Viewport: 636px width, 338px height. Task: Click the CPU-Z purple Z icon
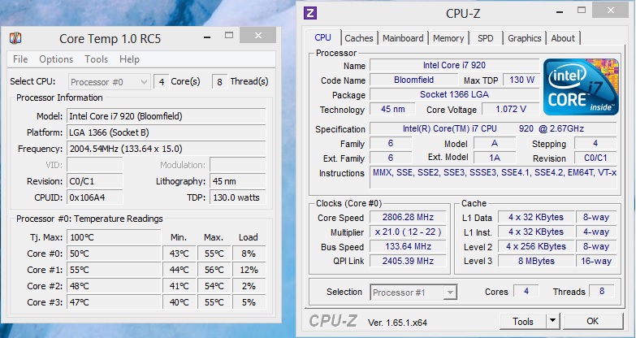tap(310, 13)
